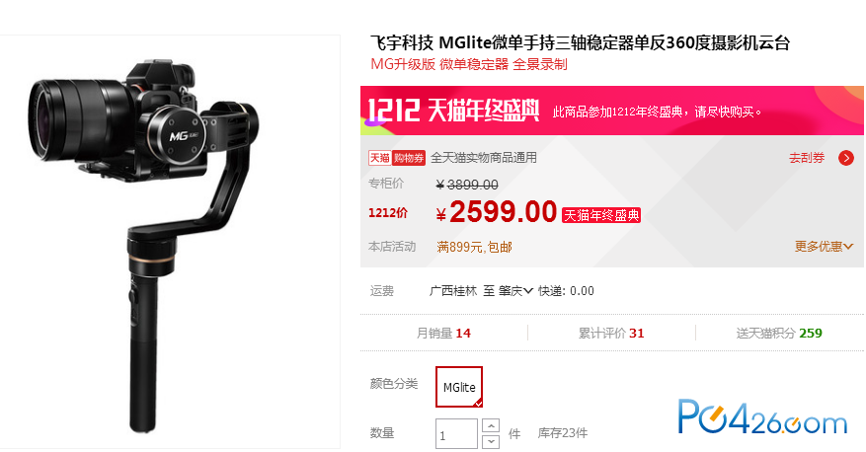866x452 pixels.
Task: Click the gimbal product main image
Action: [170, 242]
